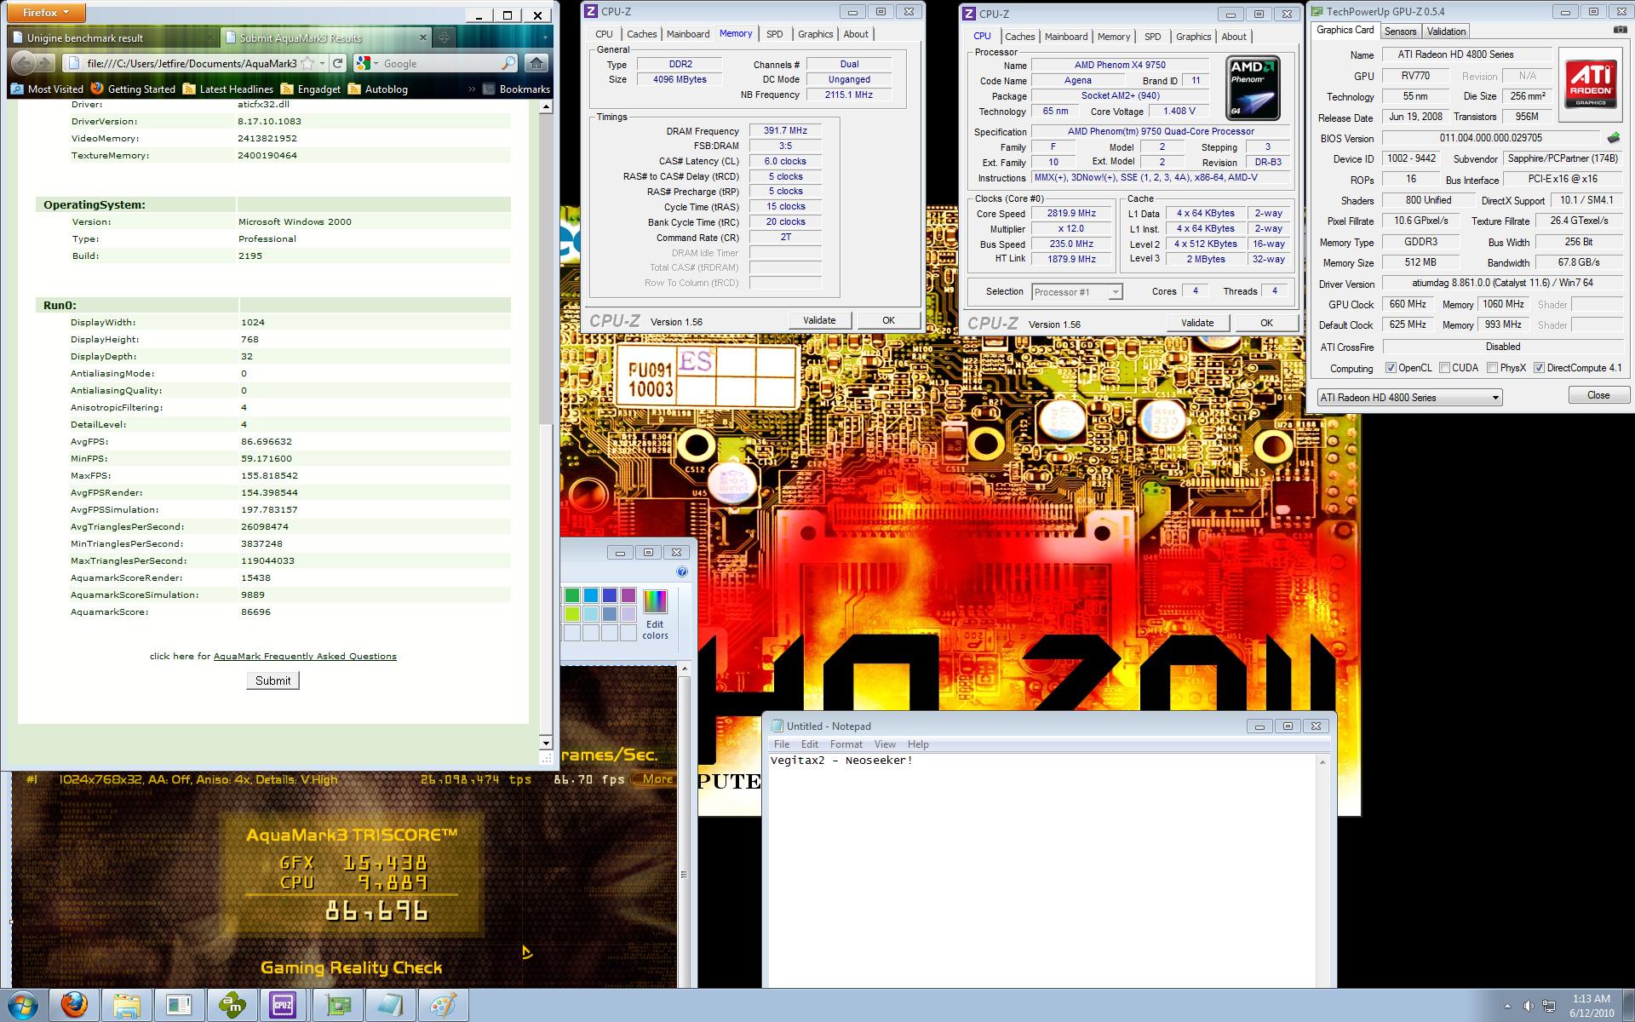Image resolution: width=1635 pixels, height=1022 pixels.
Task: Bookmark this page with the star
Action: (x=308, y=63)
